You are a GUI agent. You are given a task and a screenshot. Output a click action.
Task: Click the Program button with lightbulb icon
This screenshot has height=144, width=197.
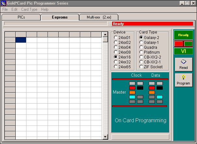pyautogui.click(x=184, y=80)
